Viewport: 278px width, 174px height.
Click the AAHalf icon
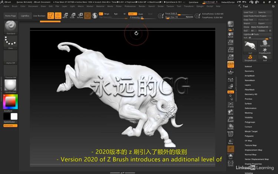click(x=231, y=57)
